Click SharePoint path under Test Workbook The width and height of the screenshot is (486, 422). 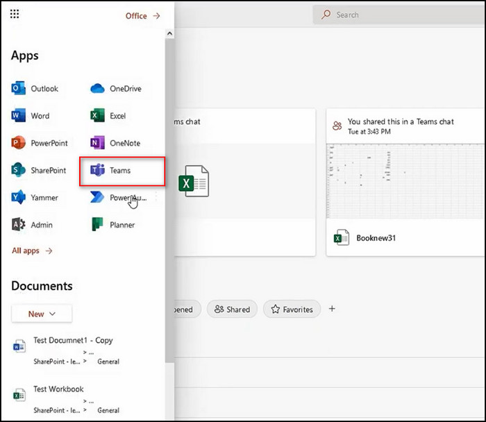point(57,410)
